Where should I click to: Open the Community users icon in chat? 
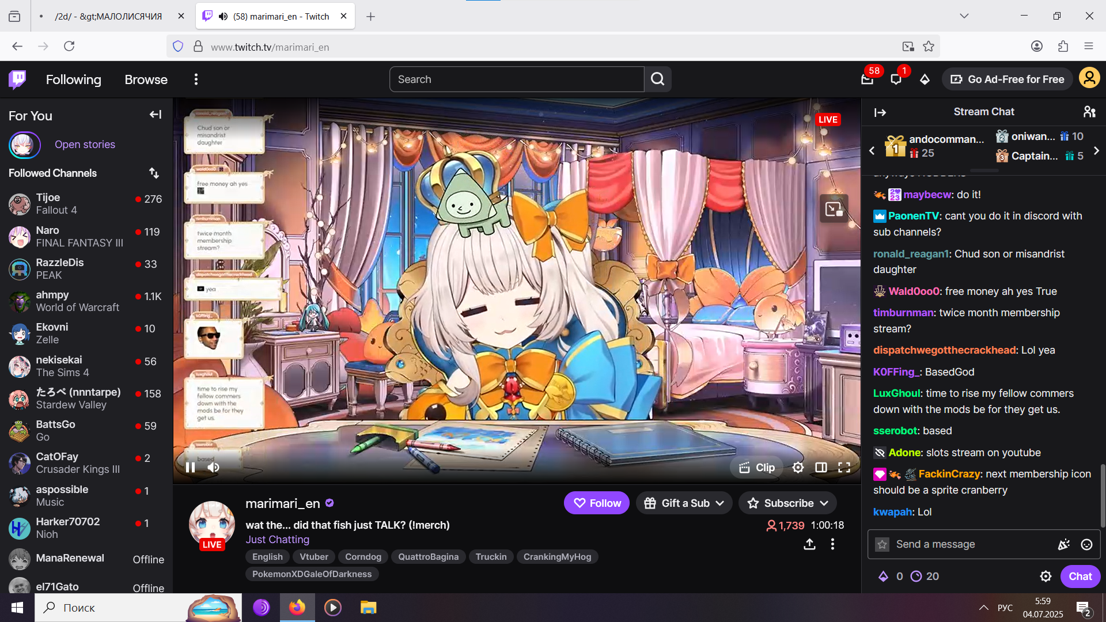click(1089, 112)
